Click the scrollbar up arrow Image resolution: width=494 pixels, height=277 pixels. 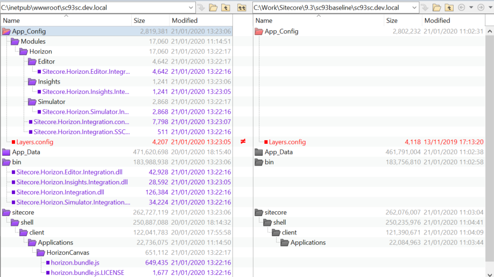coord(490,31)
